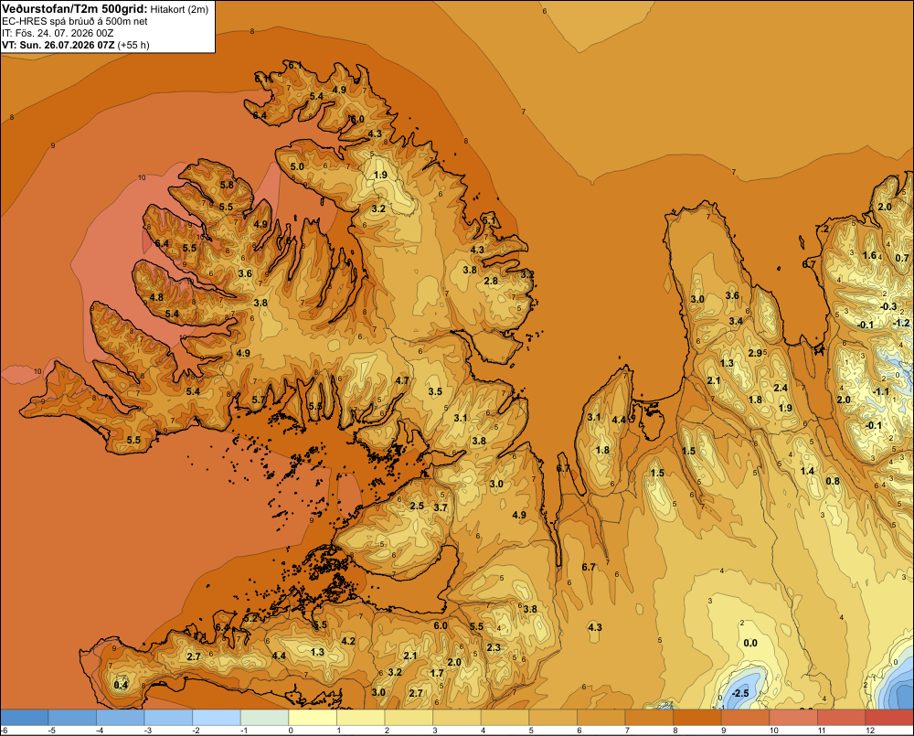Click the '-1.1' temperature value
Viewport: 914px width, 736px height.
click(880, 391)
